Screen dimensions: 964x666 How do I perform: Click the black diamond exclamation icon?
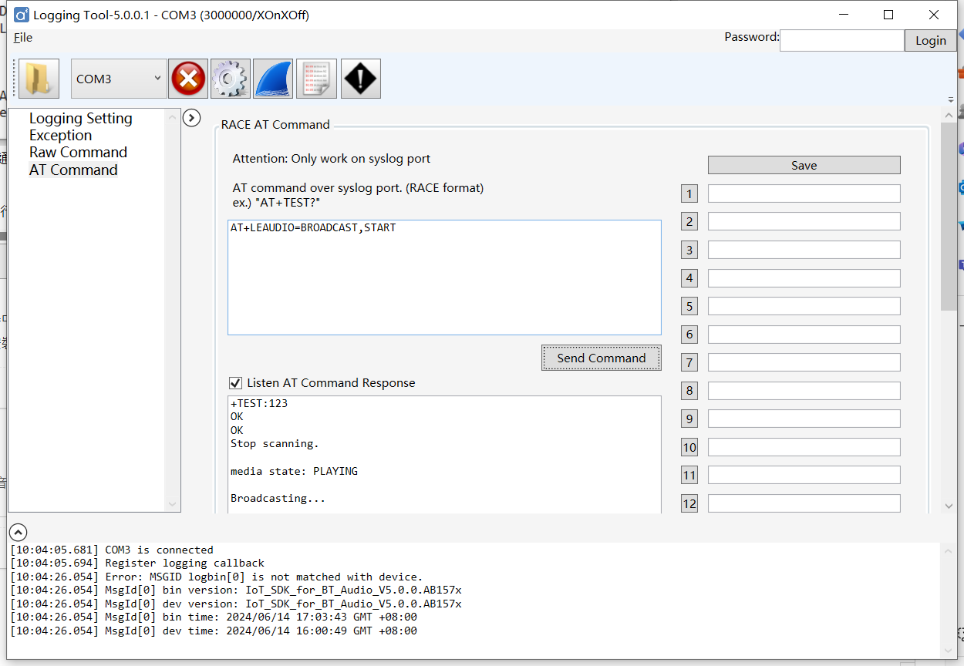click(x=360, y=79)
